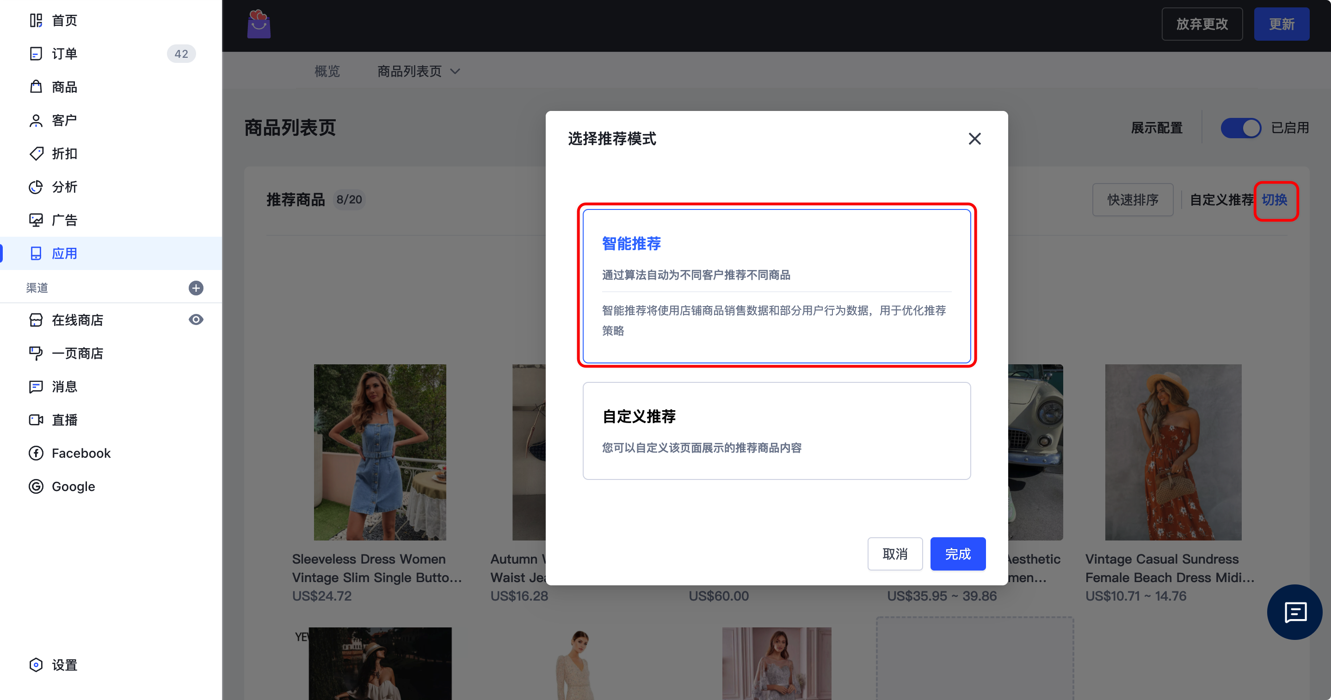The height and width of the screenshot is (700, 1331).
Task: Select the 自定义推荐 mode option
Action: point(776,430)
